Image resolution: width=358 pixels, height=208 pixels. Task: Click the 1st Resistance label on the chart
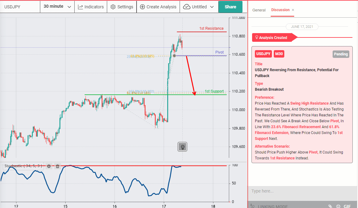click(x=211, y=28)
